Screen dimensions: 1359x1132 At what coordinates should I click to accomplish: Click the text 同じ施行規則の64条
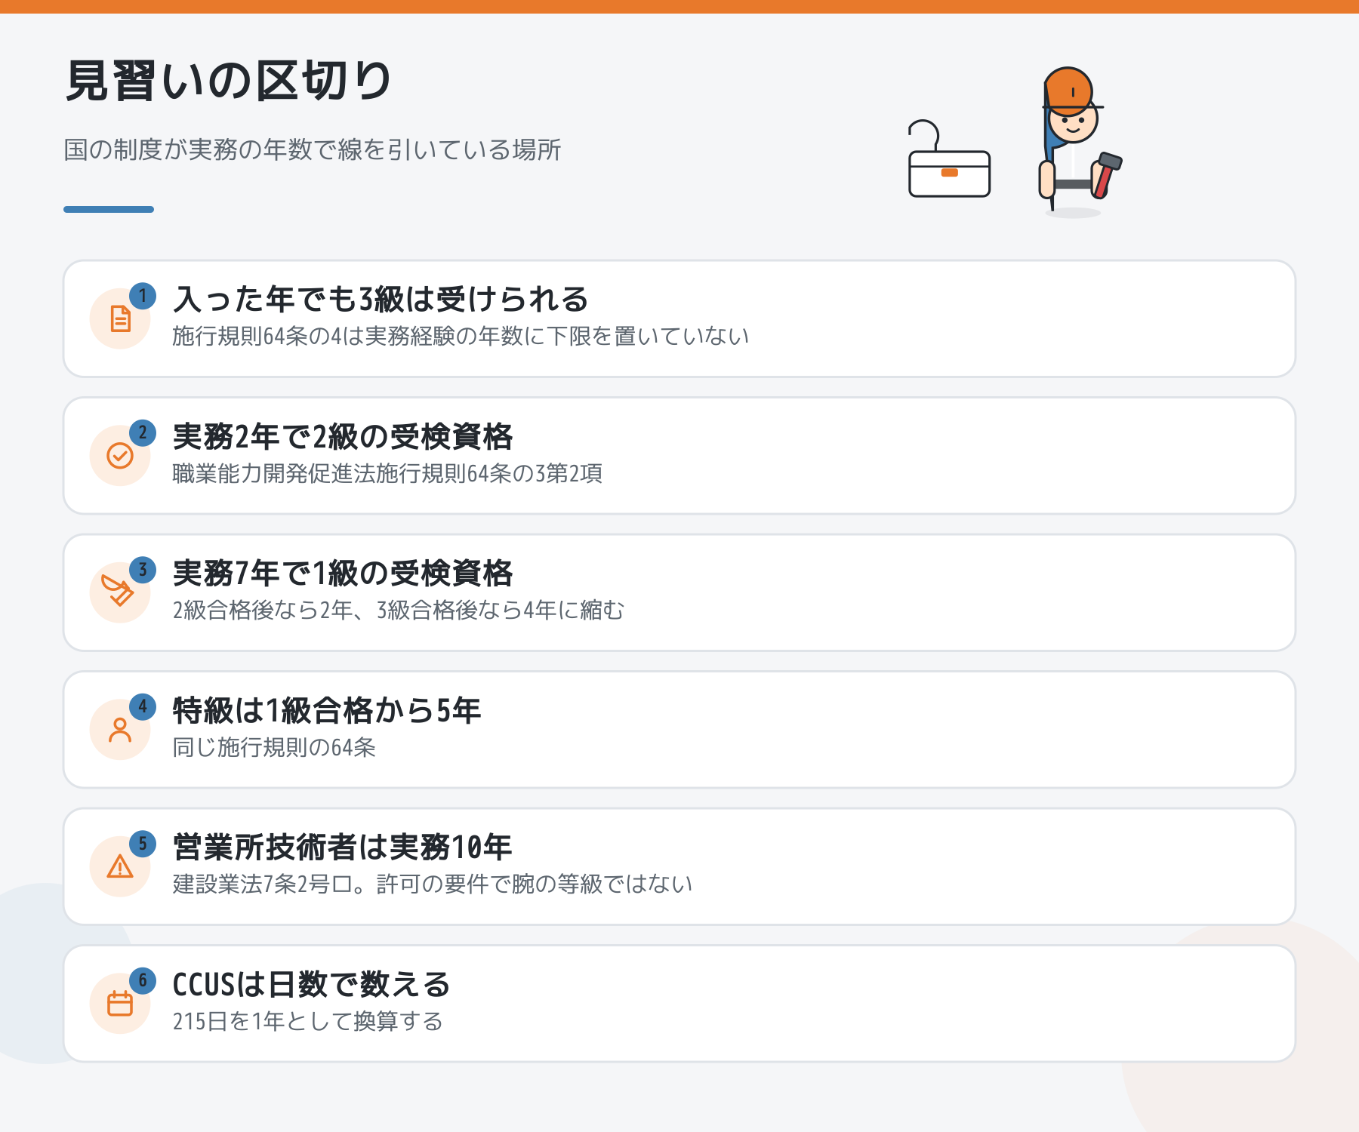[x=274, y=748]
